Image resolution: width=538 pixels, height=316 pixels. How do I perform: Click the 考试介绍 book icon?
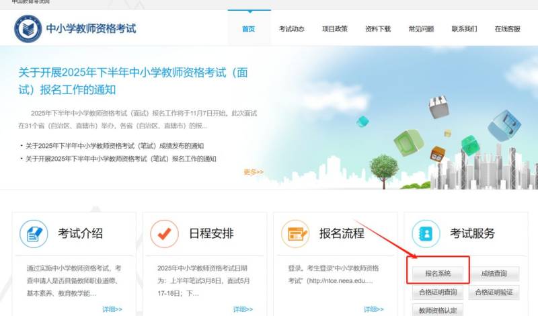(x=34, y=233)
